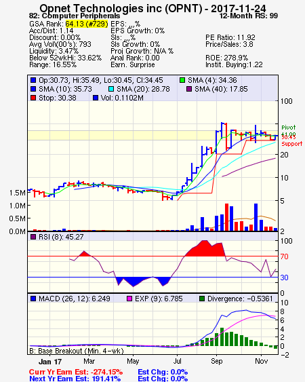Click the purple SMA (40) legend swatch
This screenshot has width=305, height=382.
pyautogui.click(x=189, y=89)
